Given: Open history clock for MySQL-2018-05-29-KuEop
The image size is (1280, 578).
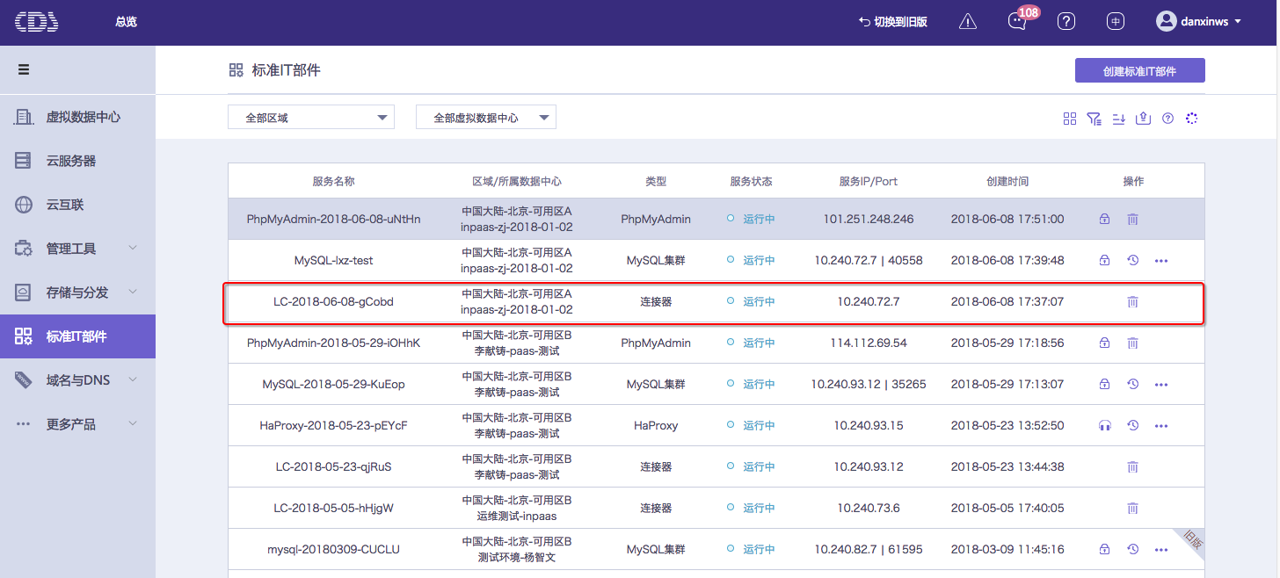Looking at the screenshot, I should tap(1133, 385).
